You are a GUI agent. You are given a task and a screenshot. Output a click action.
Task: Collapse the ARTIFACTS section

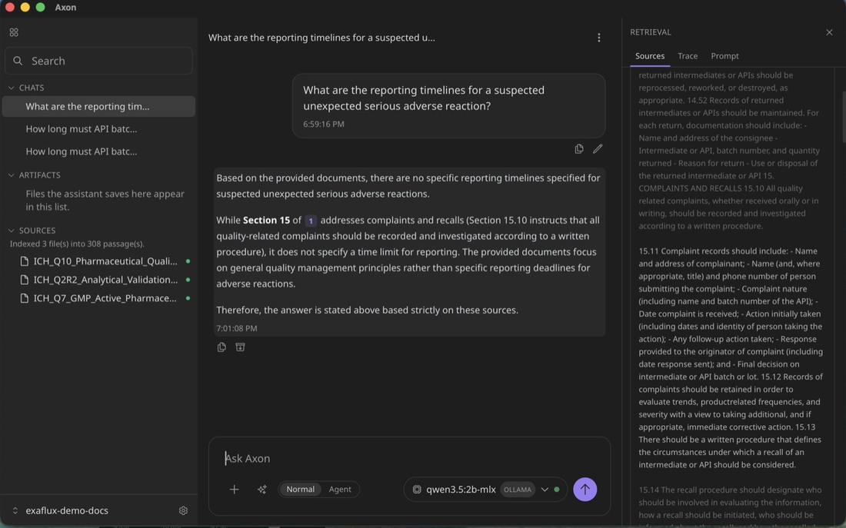(x=12, y=174)
